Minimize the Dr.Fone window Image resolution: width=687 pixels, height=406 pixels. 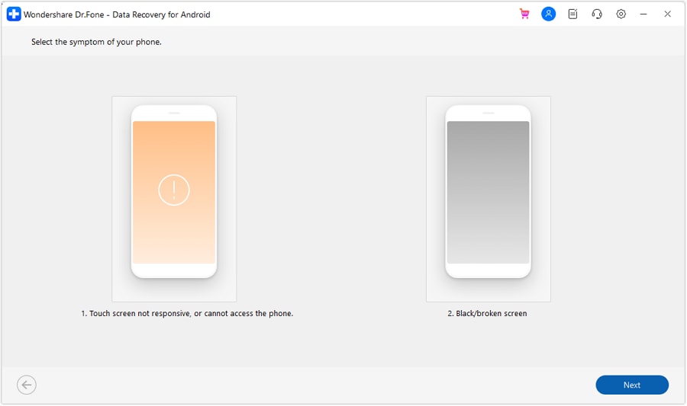coord(643,14)
